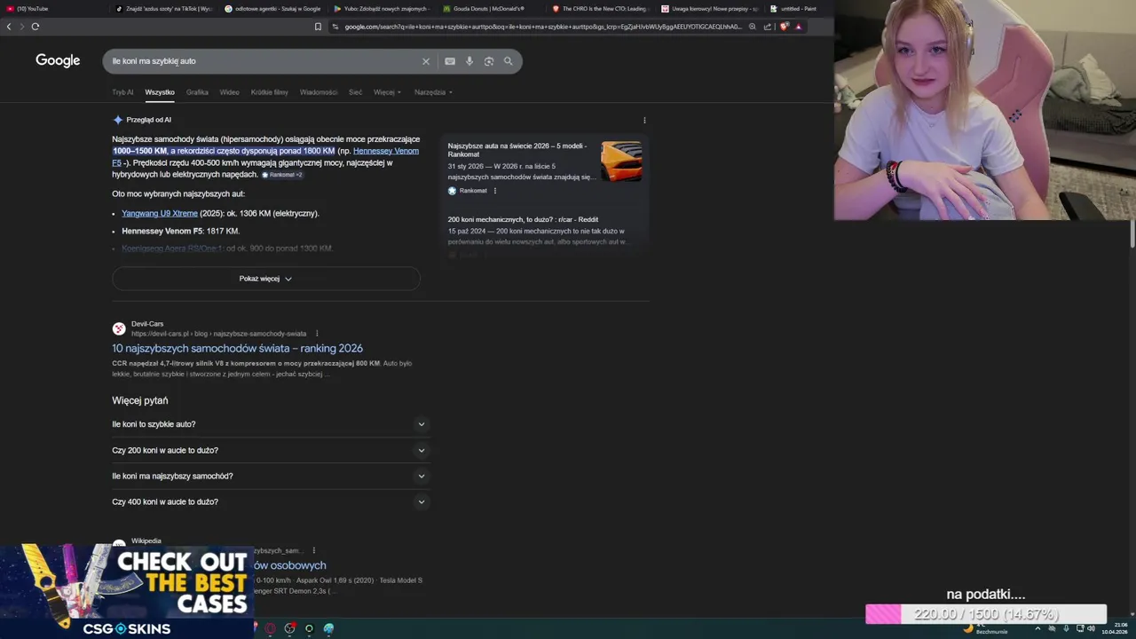Start voice search with the microphone
1136x639 pixels.
pos(469,61)
